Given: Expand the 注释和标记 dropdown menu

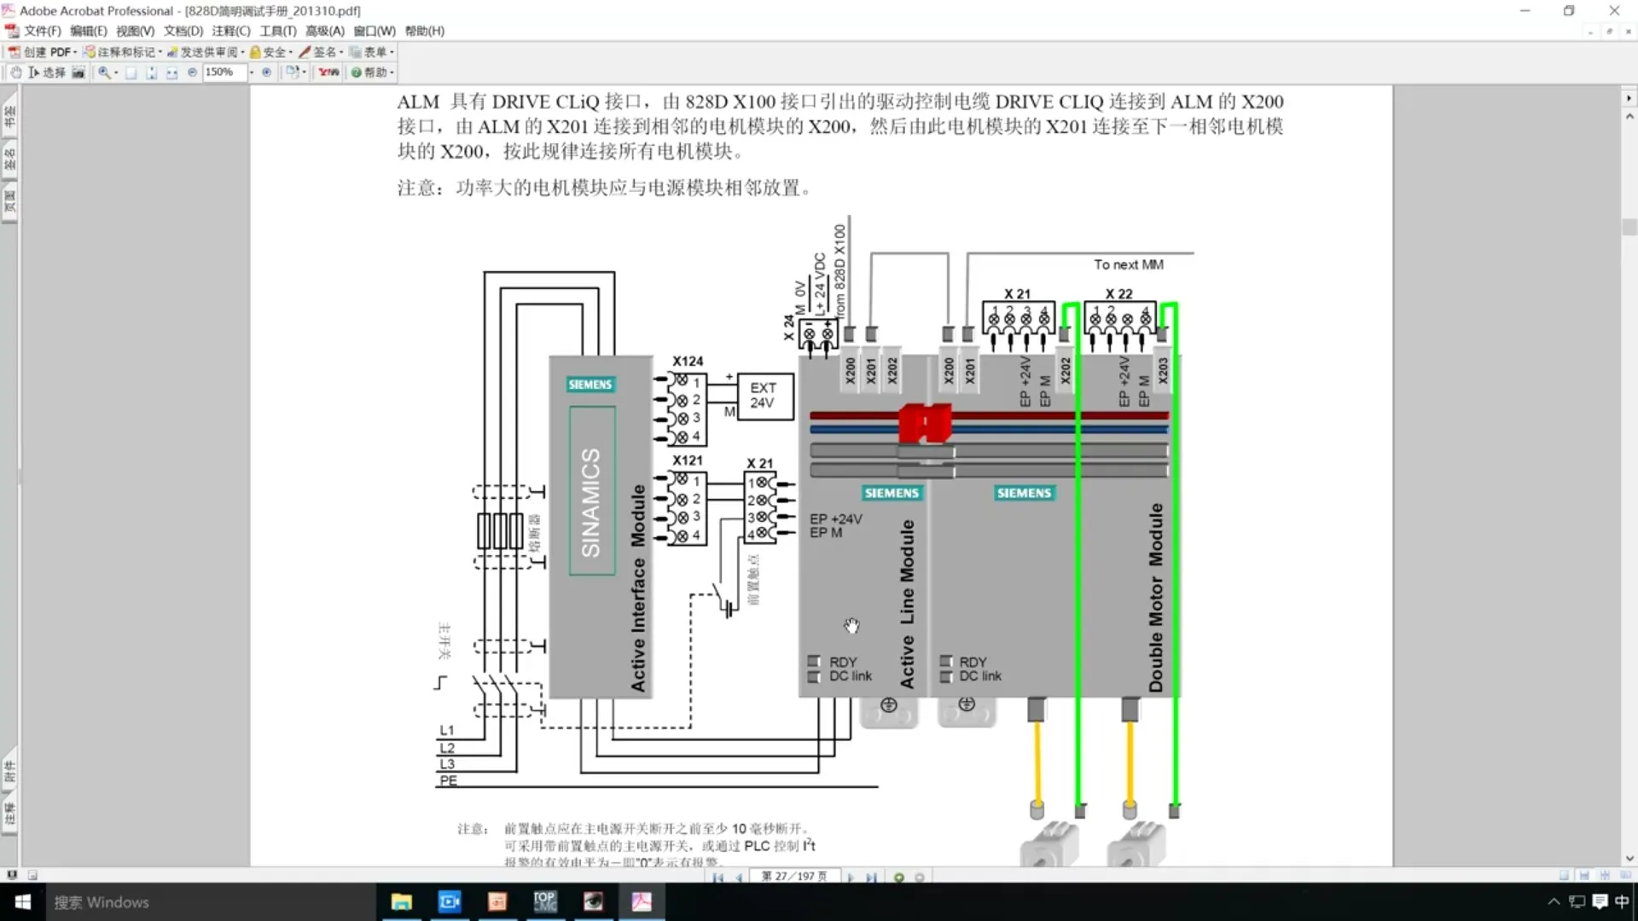Looking at the screenshot, I should (160, 52).
